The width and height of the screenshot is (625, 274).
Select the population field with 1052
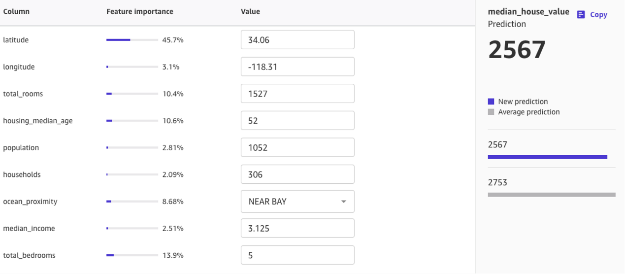click(297, 147)
